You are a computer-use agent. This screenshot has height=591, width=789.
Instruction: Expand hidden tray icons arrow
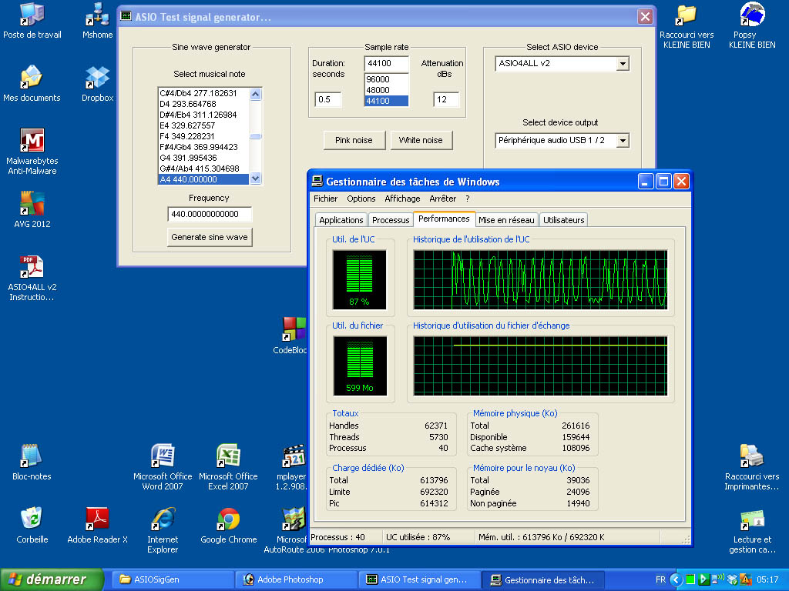[676, 579]
